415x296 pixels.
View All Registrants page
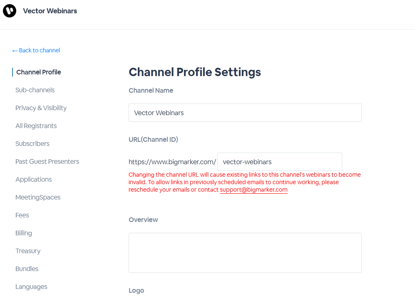pos(36,126)
